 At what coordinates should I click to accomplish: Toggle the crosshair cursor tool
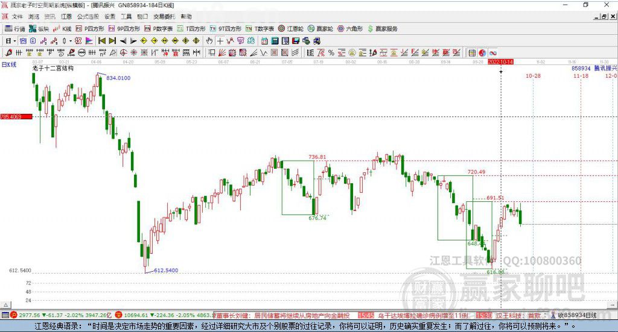(x=220, y=41)
